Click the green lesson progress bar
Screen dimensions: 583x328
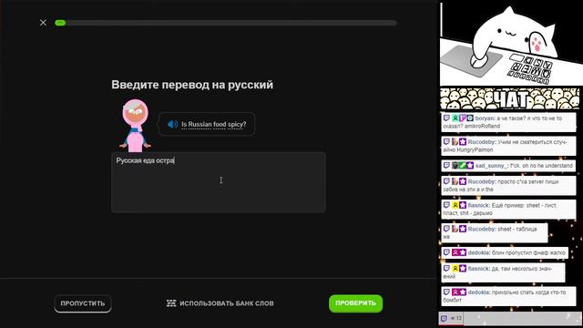click(225, 23)
